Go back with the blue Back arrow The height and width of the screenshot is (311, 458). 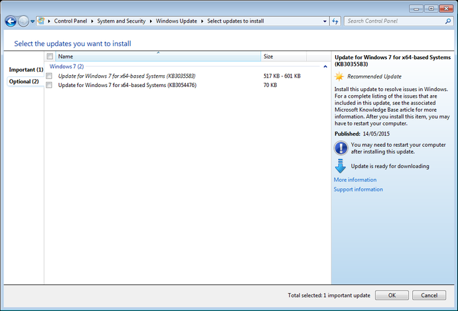click(11, 21)
